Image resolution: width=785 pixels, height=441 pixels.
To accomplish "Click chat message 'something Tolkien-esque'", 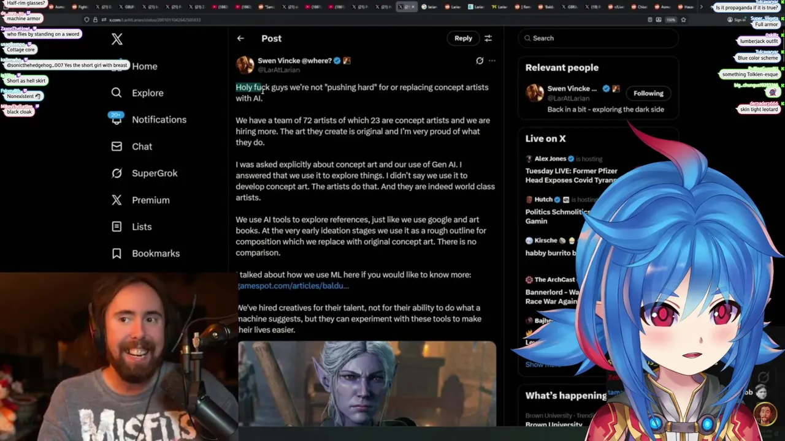I will (750, 74).
